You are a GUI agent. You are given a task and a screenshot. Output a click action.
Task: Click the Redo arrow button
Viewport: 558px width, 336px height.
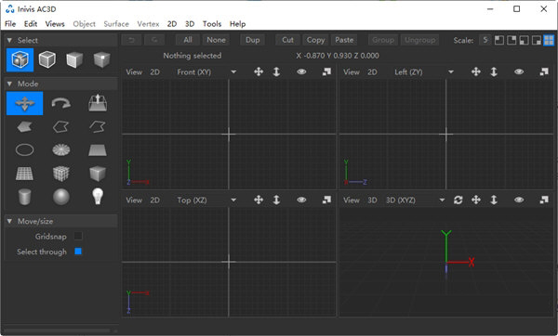154,40
